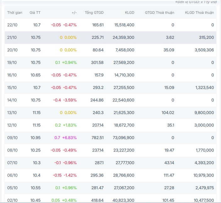Select the 09/10 date cell

click(x=12, y=138)
